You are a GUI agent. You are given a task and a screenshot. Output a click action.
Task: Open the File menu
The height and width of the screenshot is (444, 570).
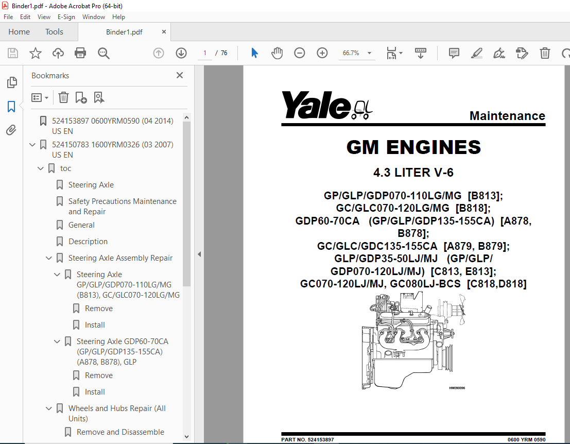(x=8, y=16)
